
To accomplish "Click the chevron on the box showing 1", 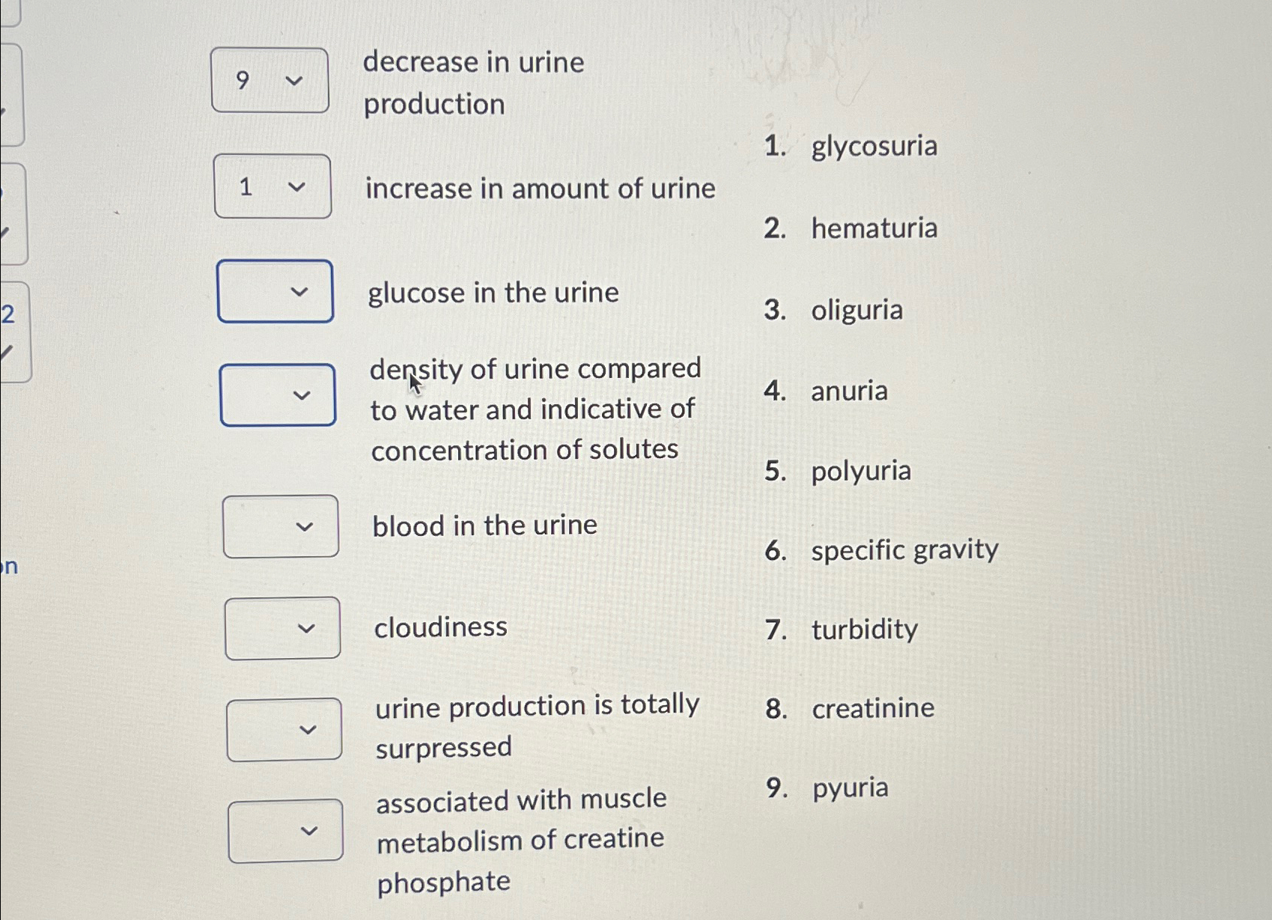I will (x=298, y=188).
